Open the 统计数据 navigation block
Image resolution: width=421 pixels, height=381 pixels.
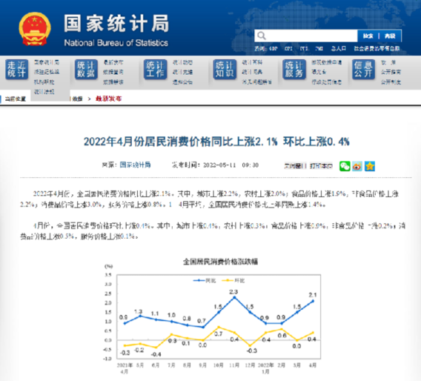86,70
